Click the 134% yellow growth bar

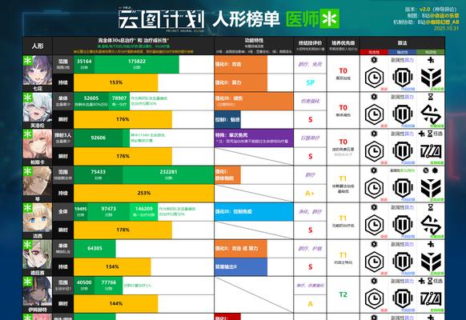[112, 266]
